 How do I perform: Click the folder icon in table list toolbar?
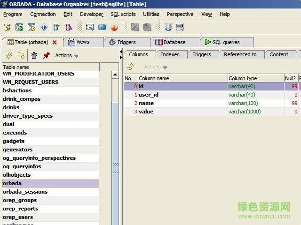coord(21,55)
